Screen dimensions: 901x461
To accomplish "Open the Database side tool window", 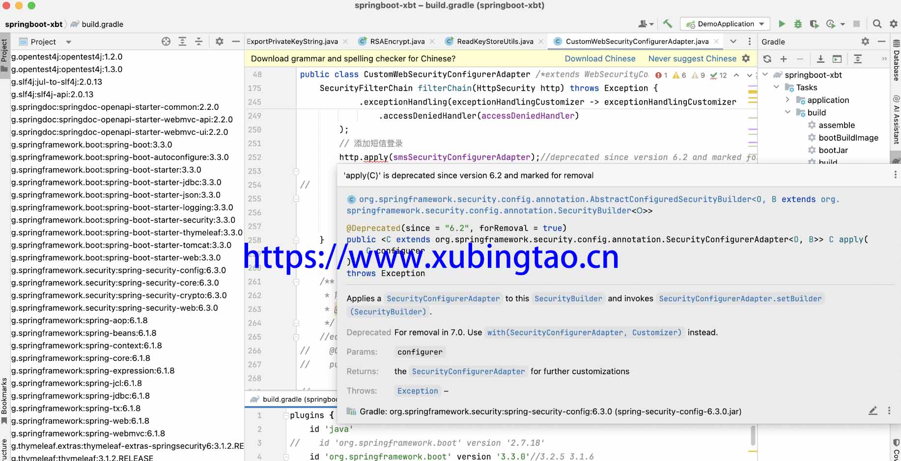I will [896, 61].
